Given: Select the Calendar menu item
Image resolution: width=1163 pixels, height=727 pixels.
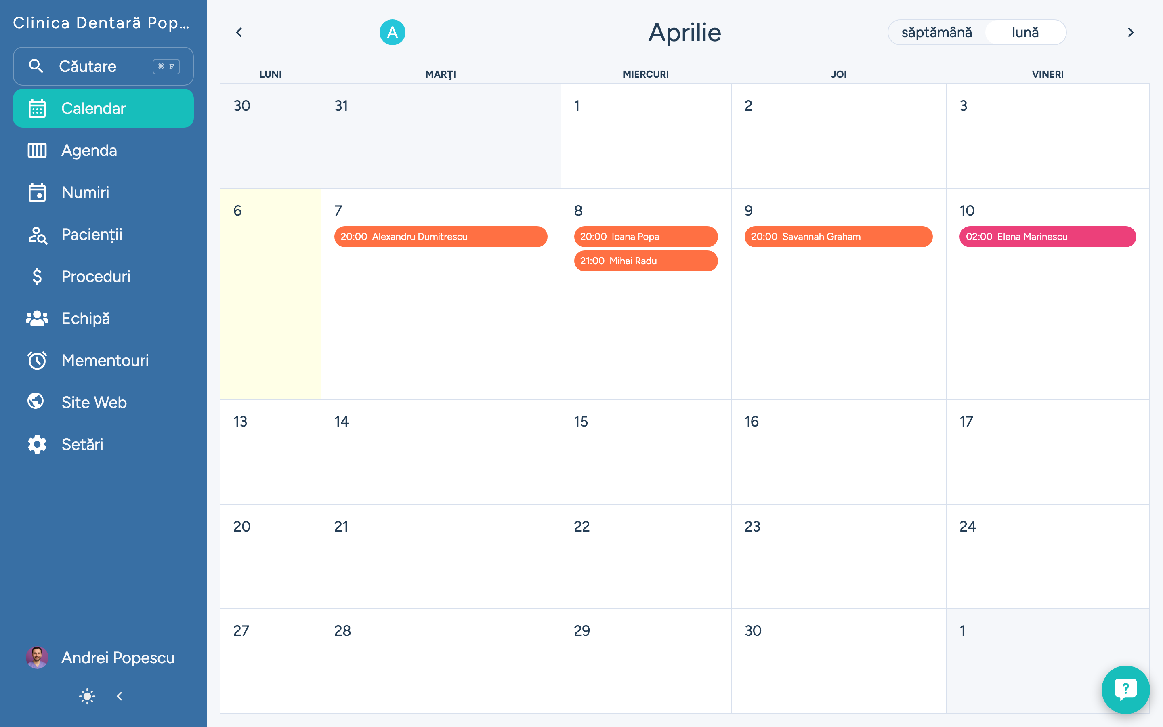Looking at the screenshot, I should tap(103, 109).
